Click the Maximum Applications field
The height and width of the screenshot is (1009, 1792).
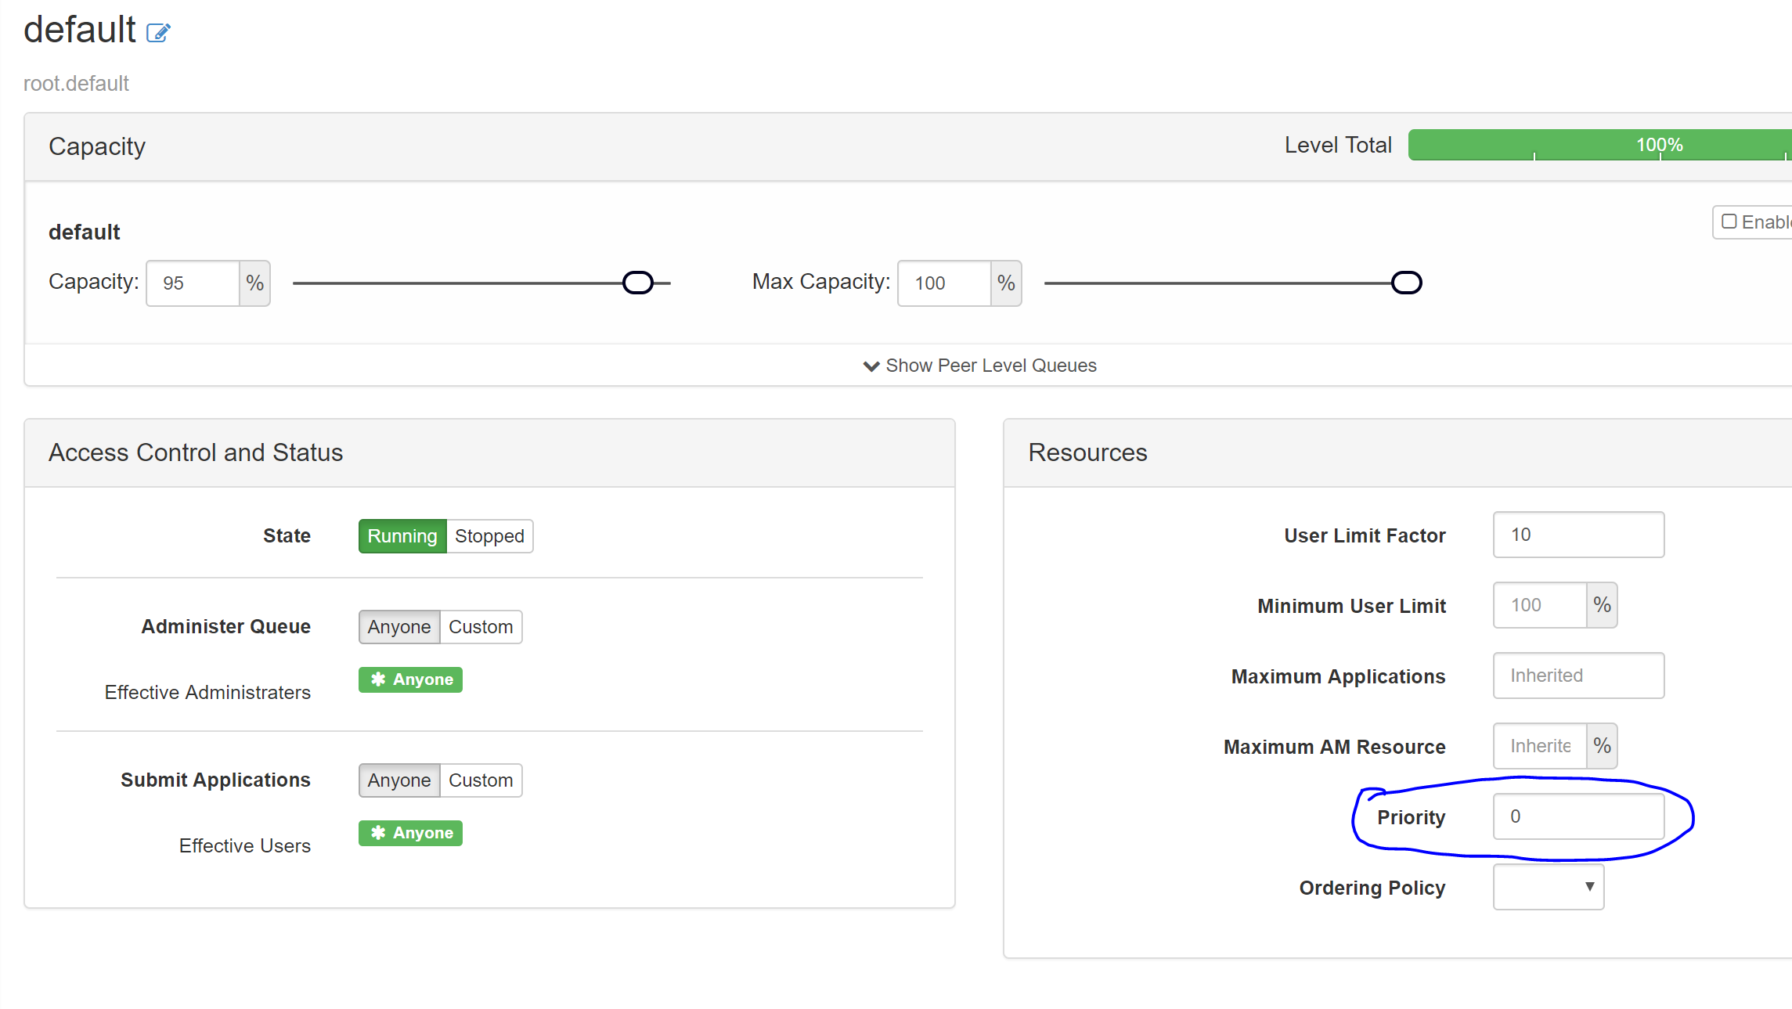click(1578, 676)
